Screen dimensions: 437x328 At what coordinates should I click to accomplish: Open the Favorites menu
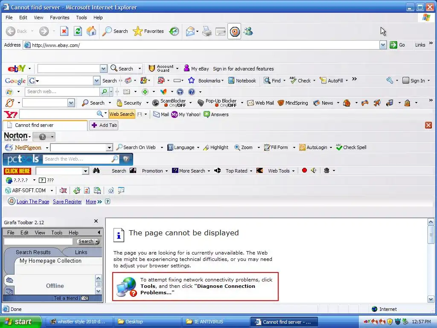(60, 18)
